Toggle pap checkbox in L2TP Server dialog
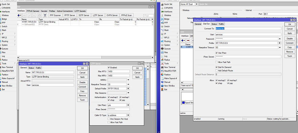The height and width of the screenshot is (133, 298). pos(120,100)
